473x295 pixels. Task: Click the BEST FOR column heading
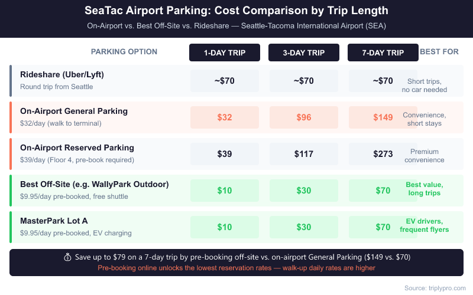coord(439,52)
